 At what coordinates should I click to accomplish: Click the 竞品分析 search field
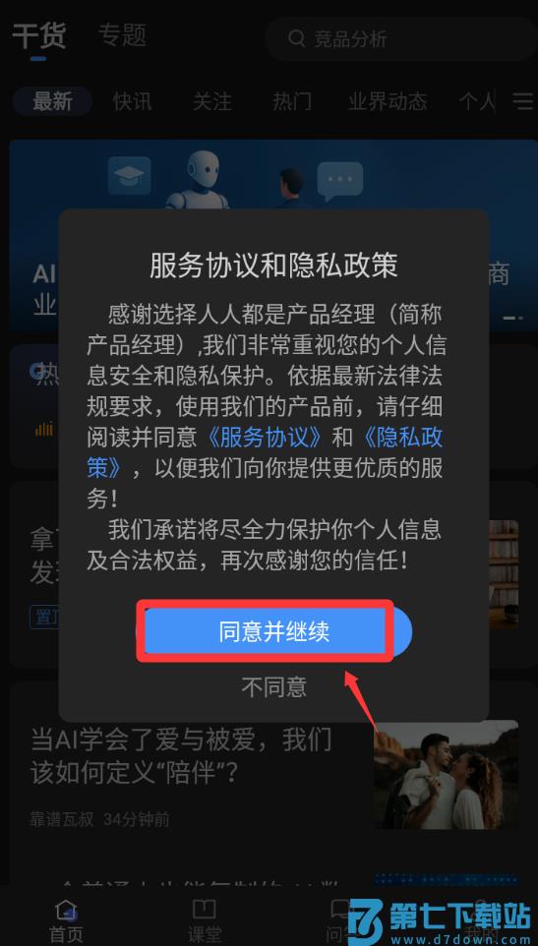click(401, 38)
